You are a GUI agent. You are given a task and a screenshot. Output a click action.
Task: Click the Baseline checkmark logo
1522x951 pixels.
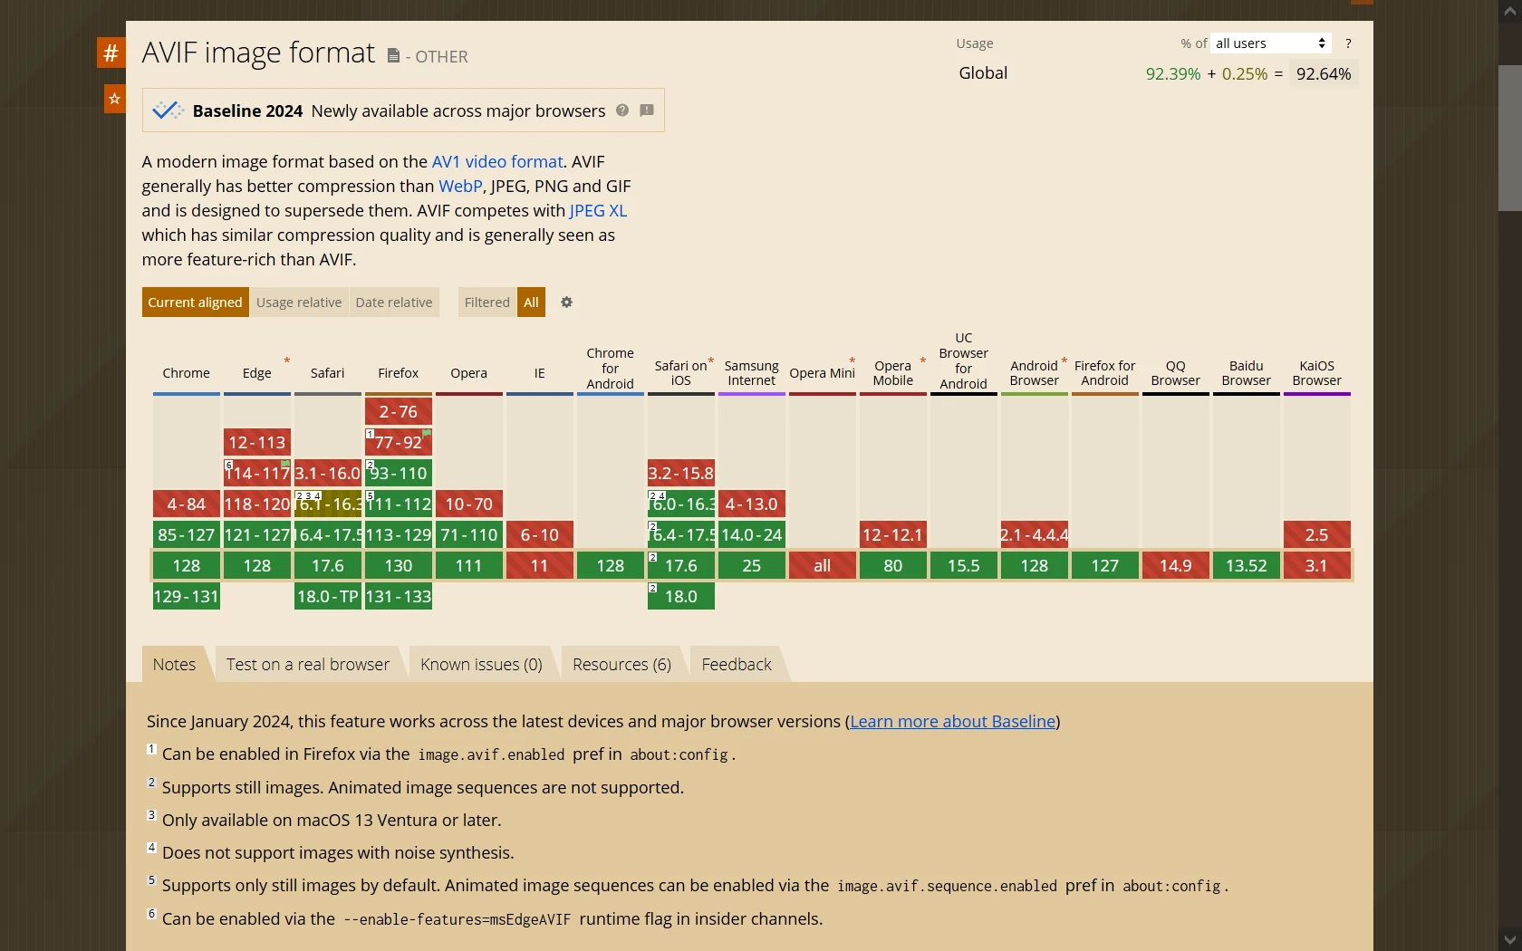tap(168, 110)
